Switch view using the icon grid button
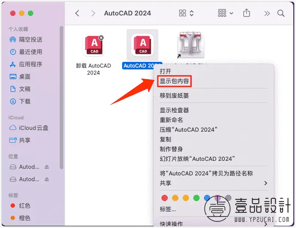Image resolution: width=296 pixels, height=228 pixels. [x=182, y=13]
